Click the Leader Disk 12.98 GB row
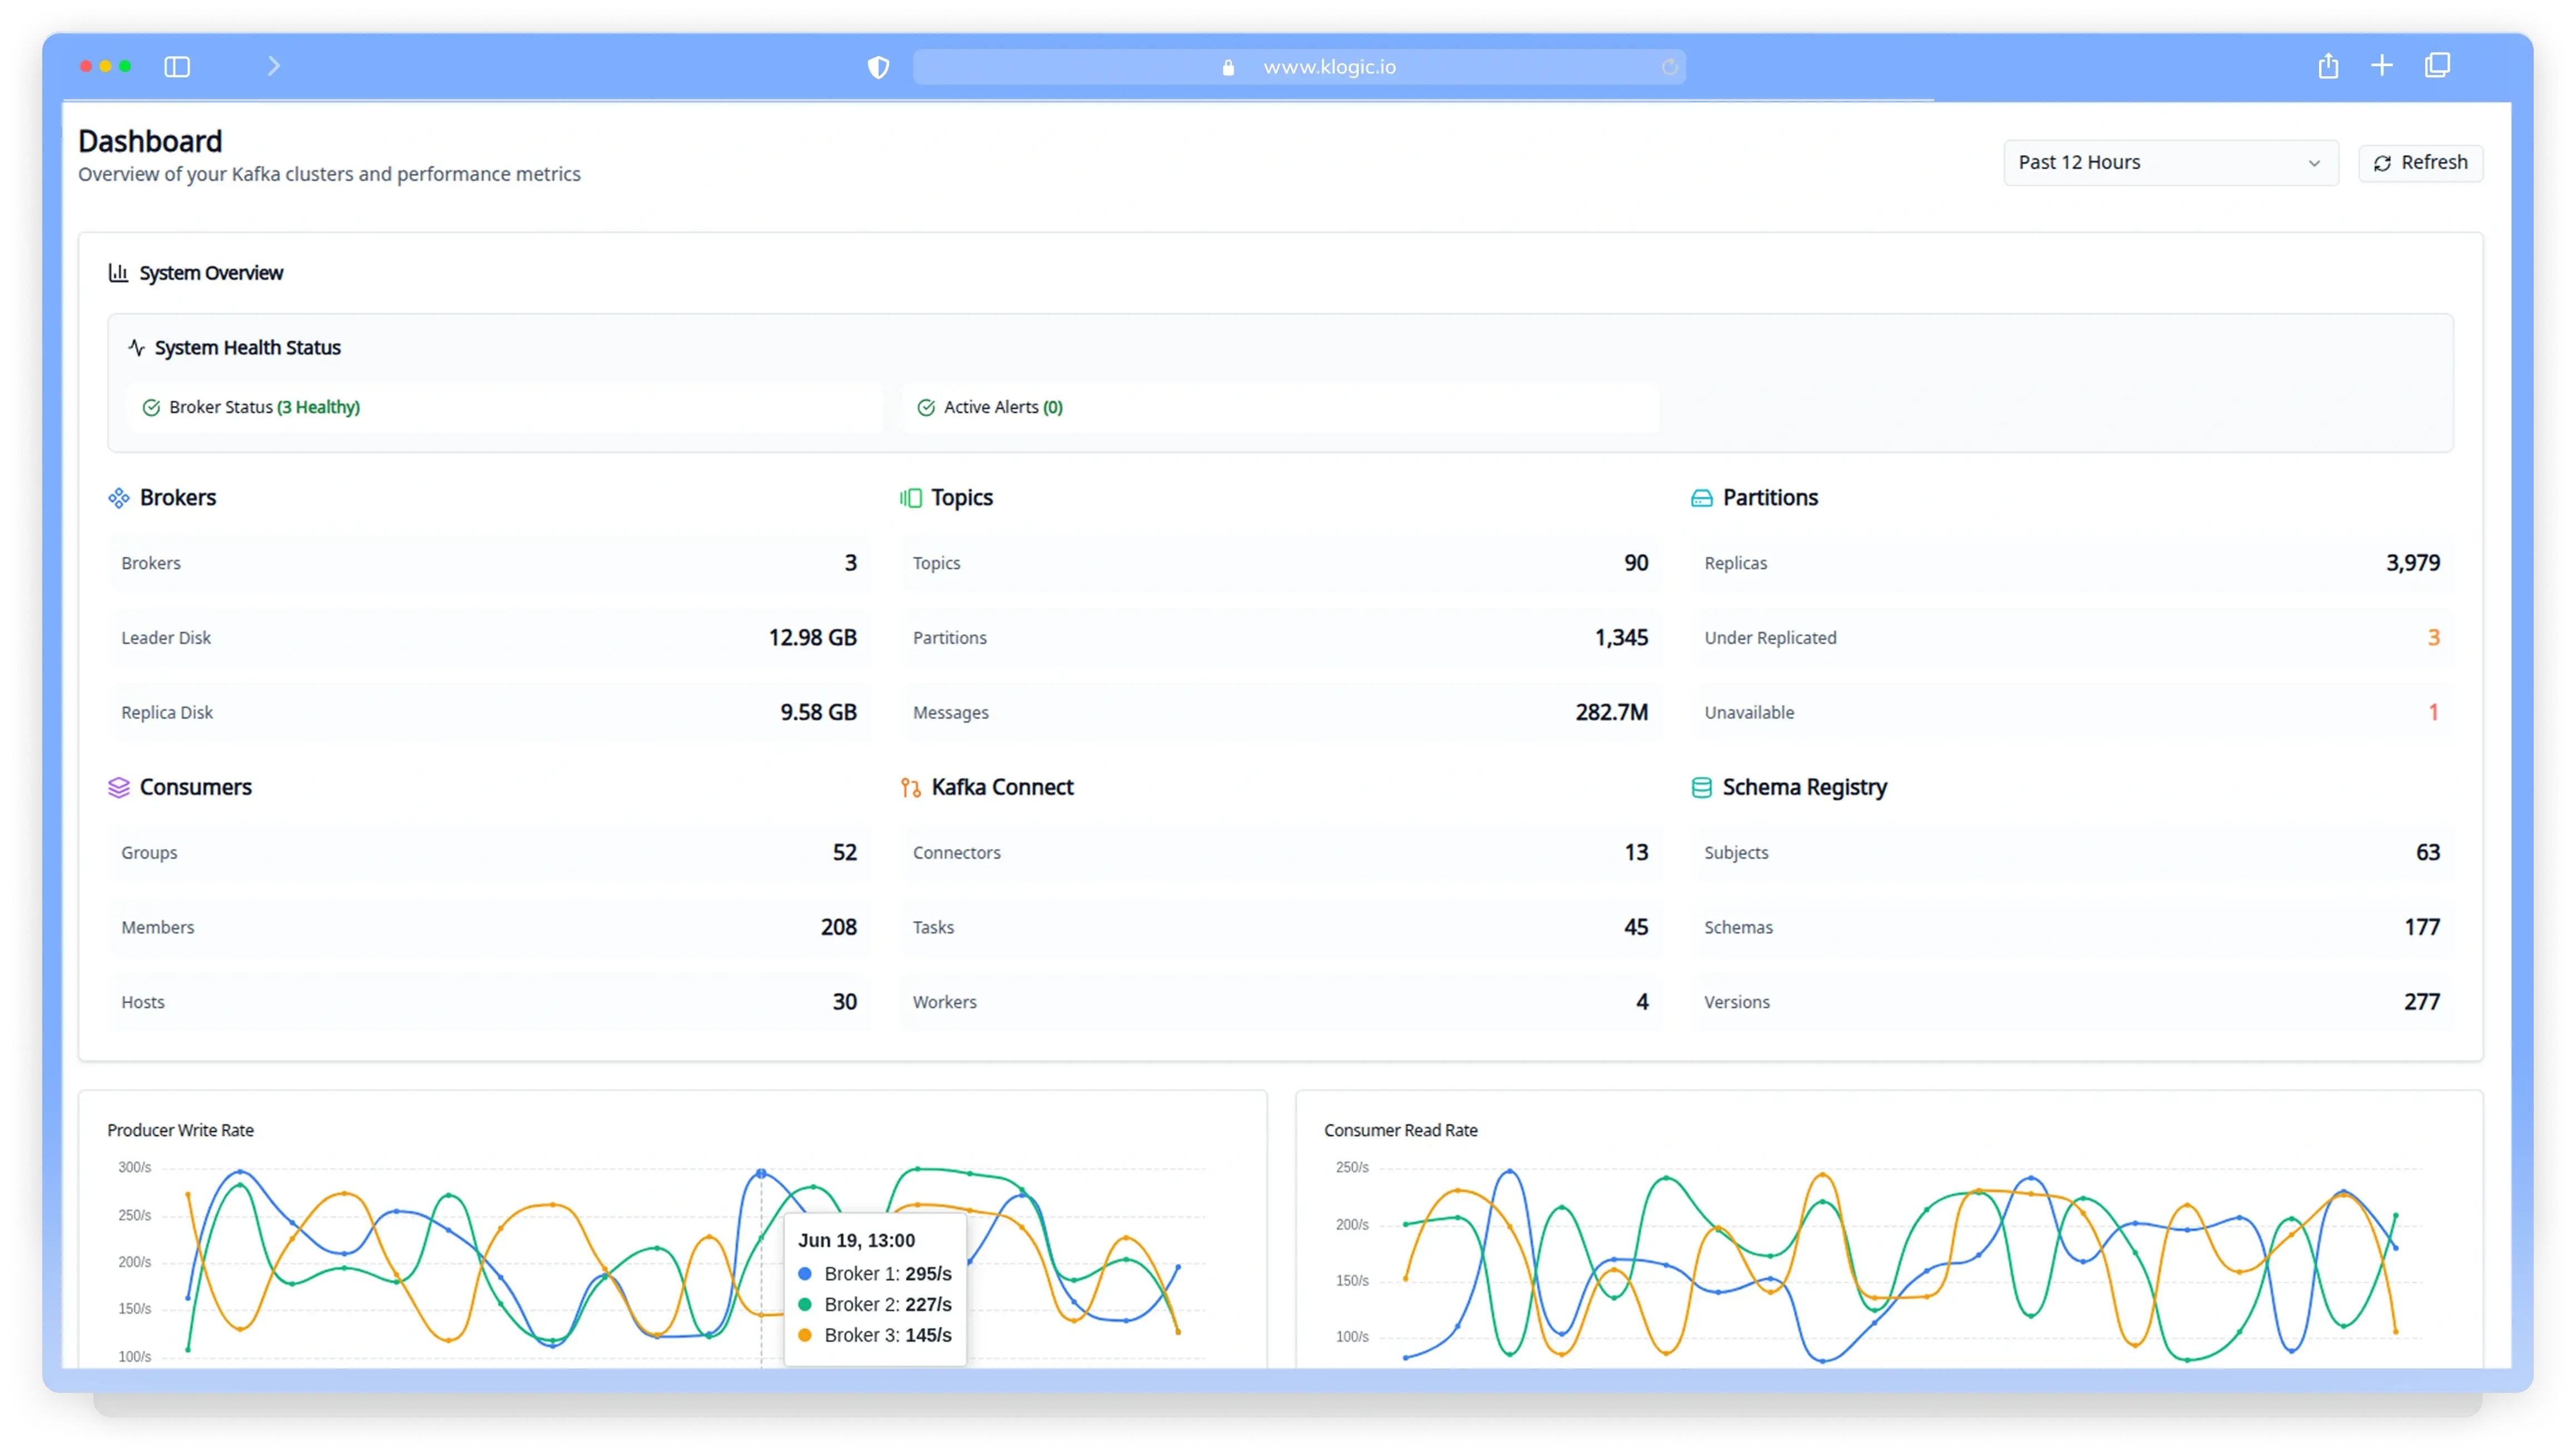 coord(489,638)
